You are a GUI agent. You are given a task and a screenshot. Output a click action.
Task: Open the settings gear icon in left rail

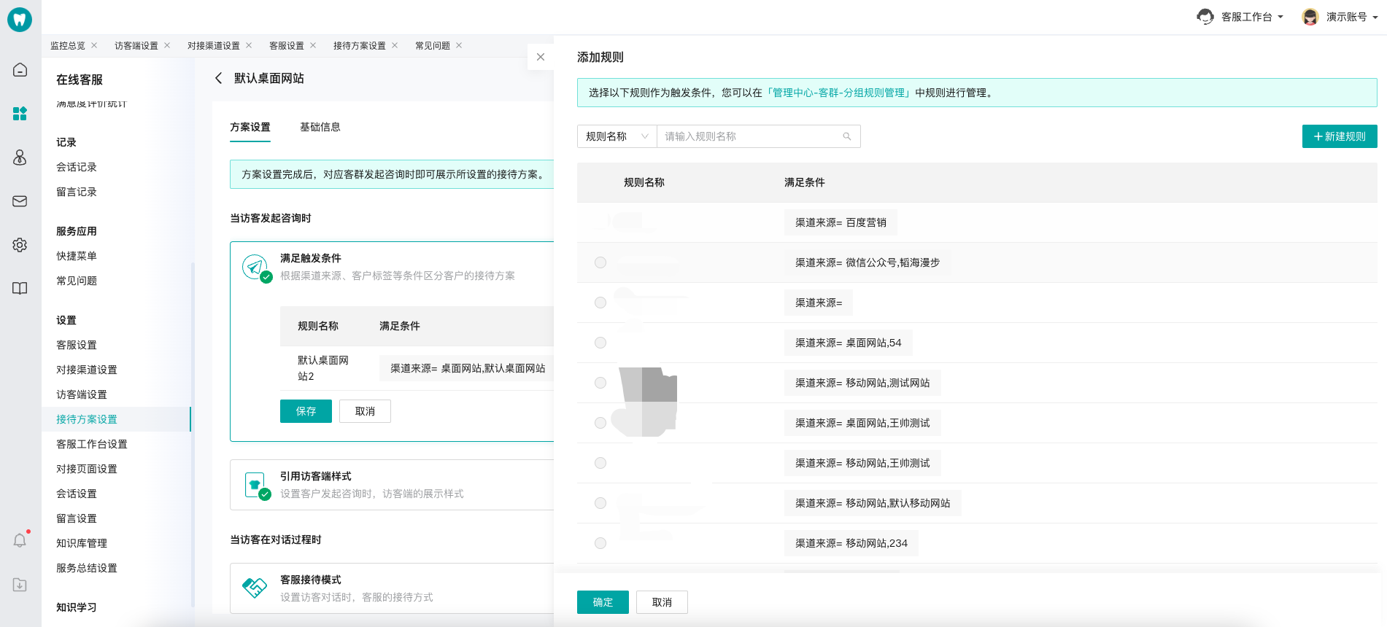click(x=20, y=245)
